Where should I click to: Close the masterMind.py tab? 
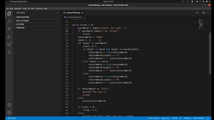83,13
